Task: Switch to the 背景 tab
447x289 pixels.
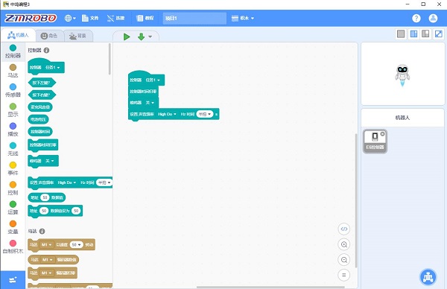Action: 78,36
